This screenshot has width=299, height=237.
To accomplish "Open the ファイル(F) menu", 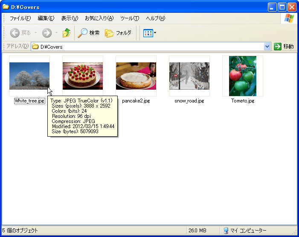I will coord(20,18).
